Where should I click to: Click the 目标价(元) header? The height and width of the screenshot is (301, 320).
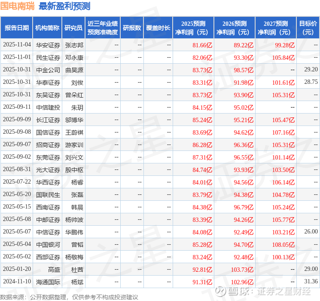[x=308, y=28]
